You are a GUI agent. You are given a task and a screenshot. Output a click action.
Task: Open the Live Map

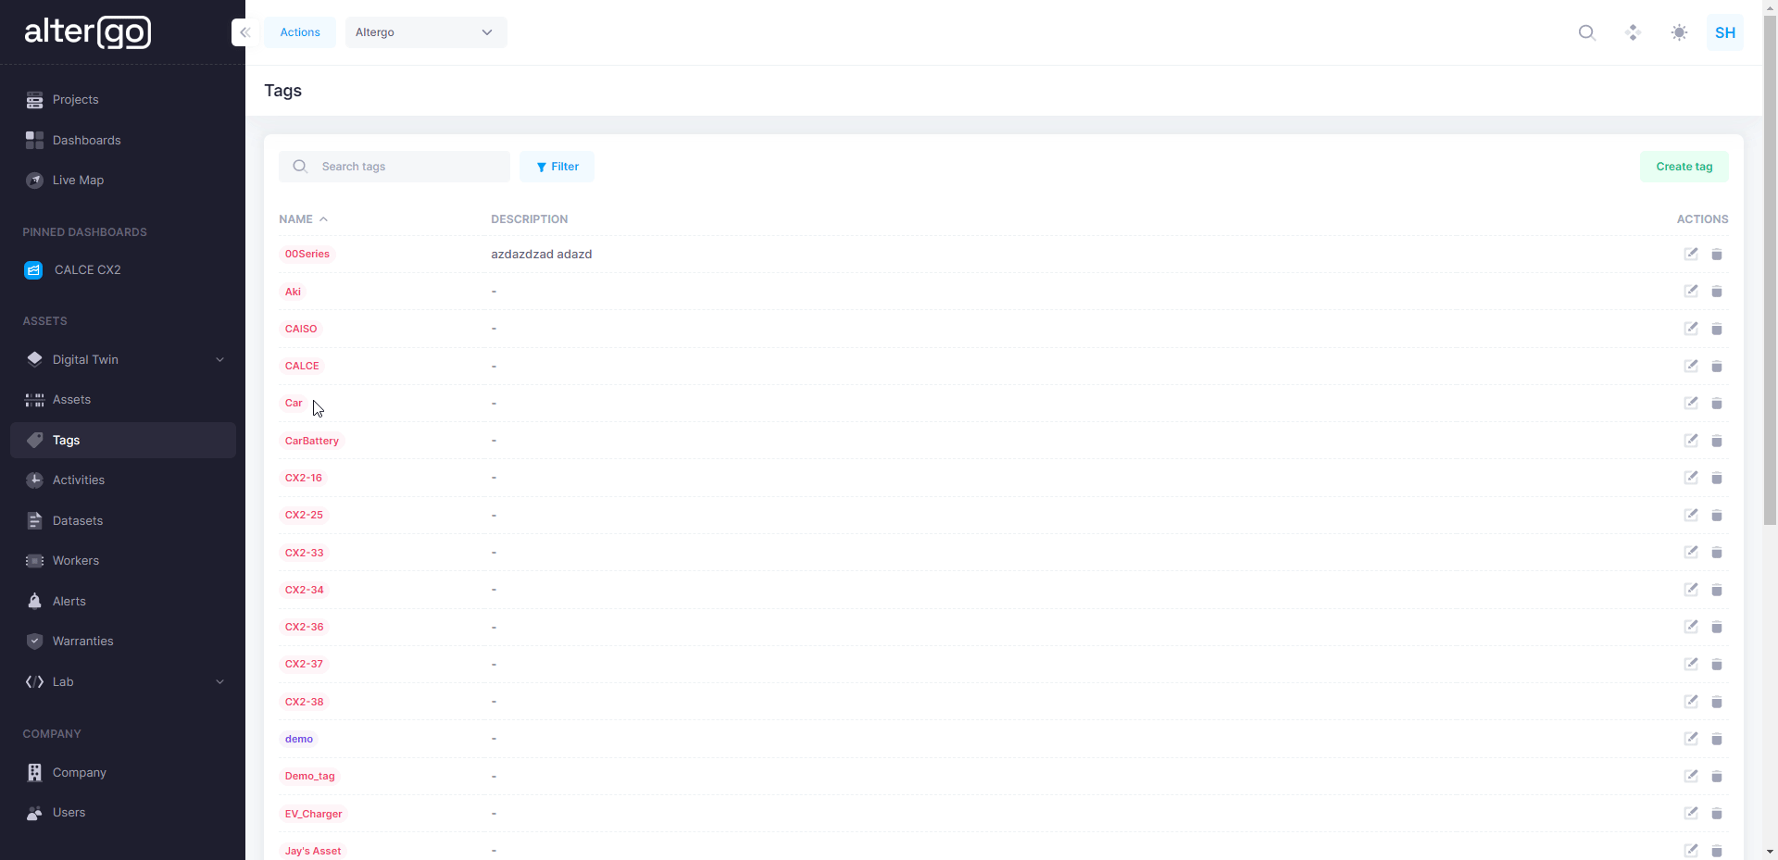point(78,180)
